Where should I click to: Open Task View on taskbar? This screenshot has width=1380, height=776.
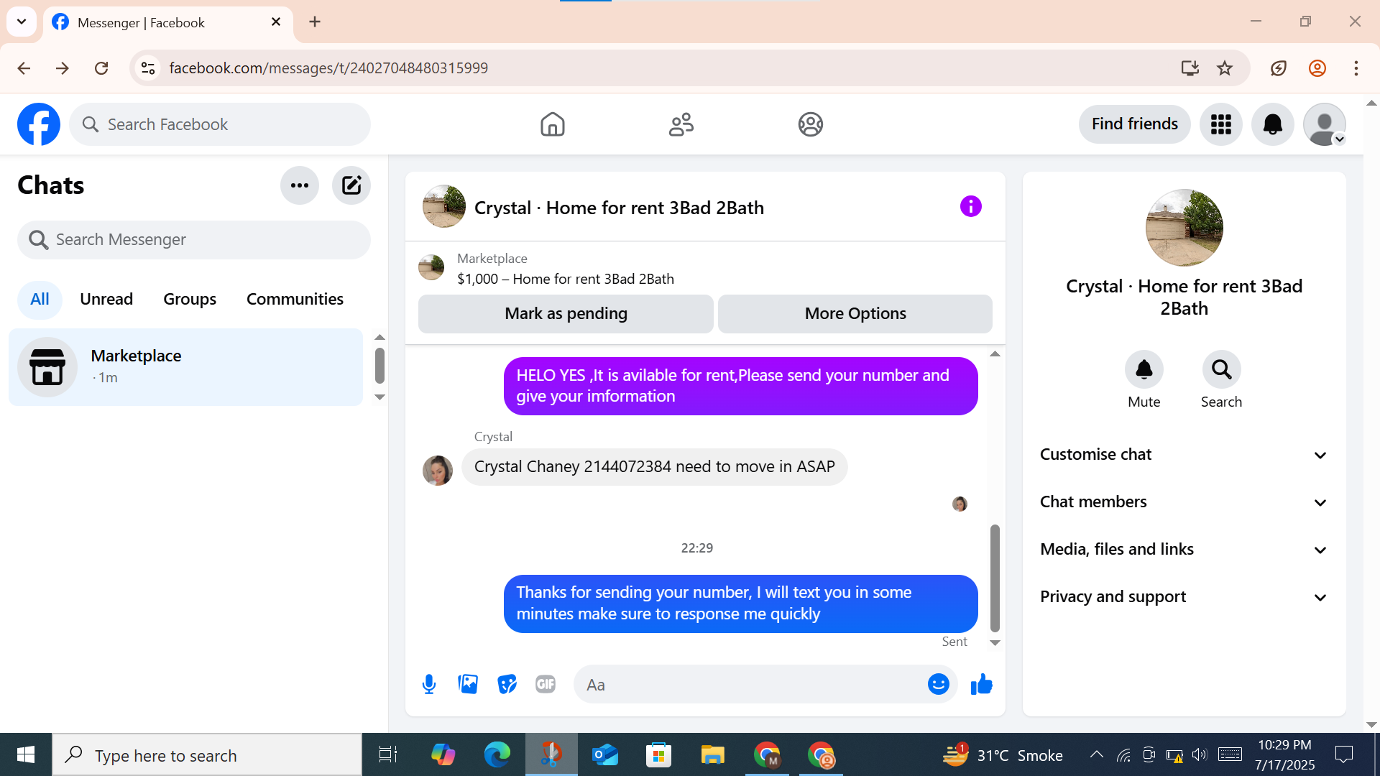click(388, 754)
